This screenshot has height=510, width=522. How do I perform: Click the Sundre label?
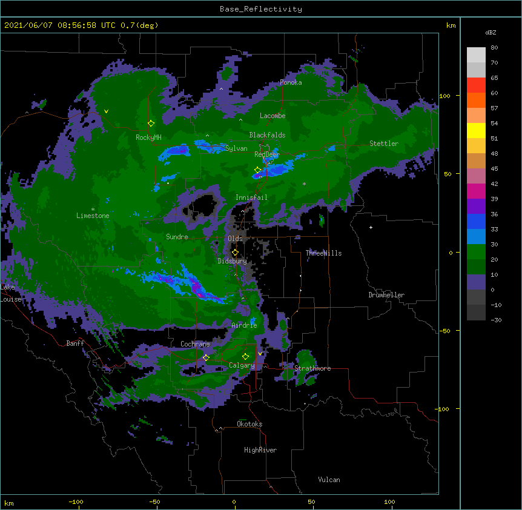point(177,237)
